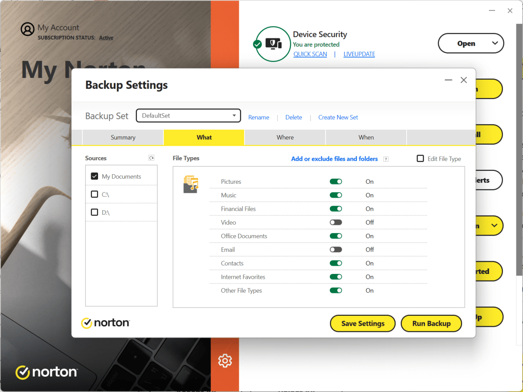523x392 pixels.
Task: Click the Norton logo in Backup Settings
Action: [105, 323]
